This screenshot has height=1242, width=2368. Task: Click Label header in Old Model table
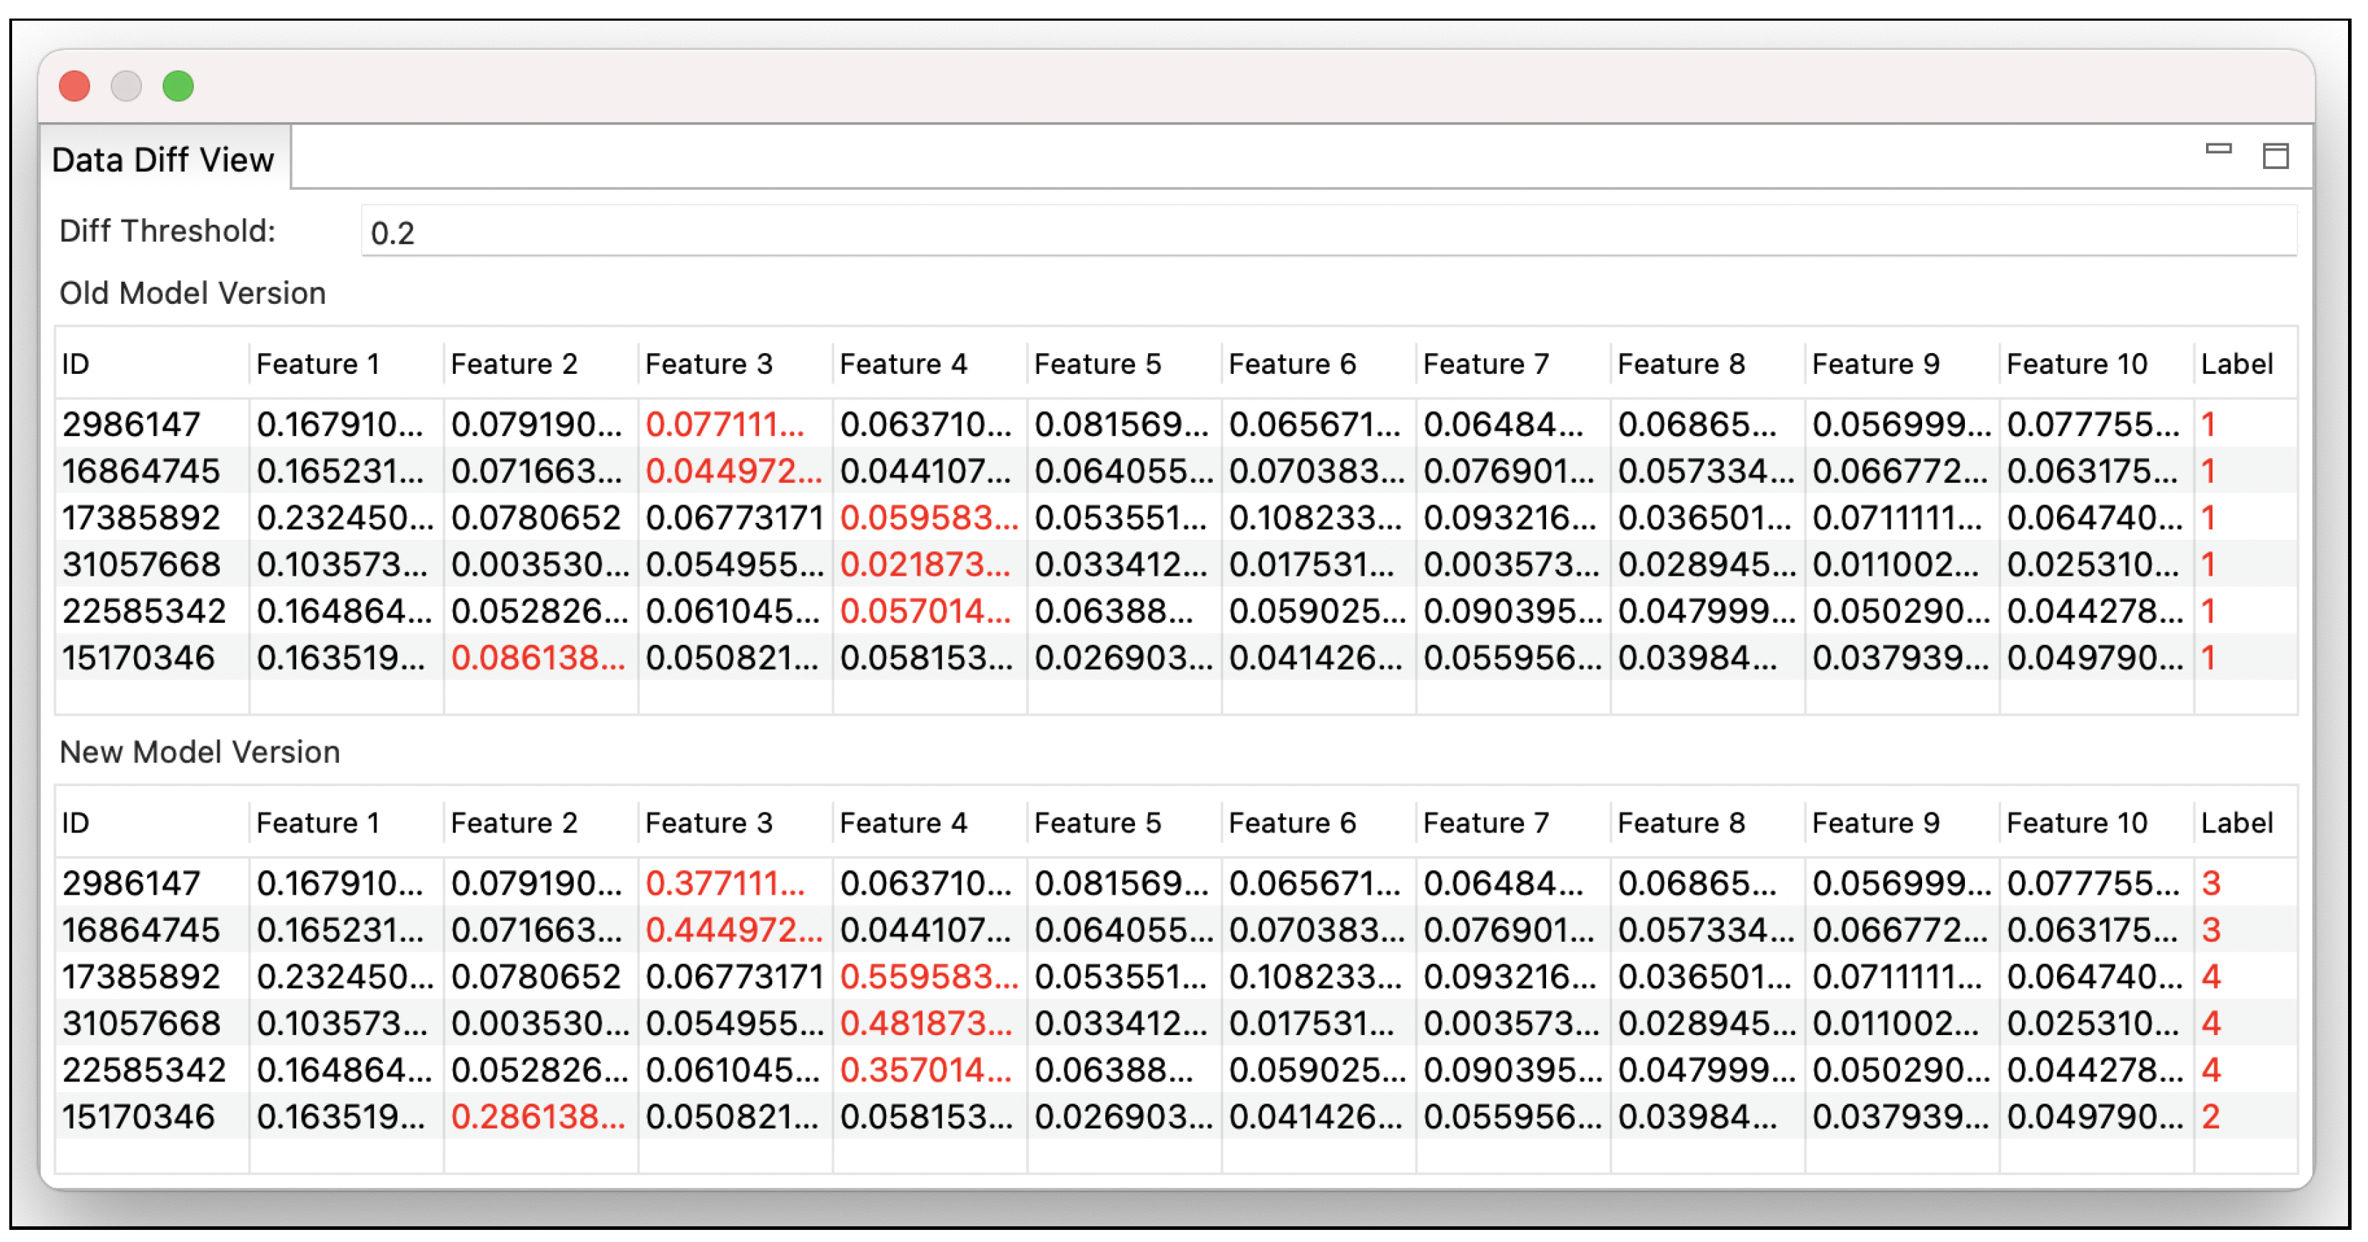pos(2235,364)
